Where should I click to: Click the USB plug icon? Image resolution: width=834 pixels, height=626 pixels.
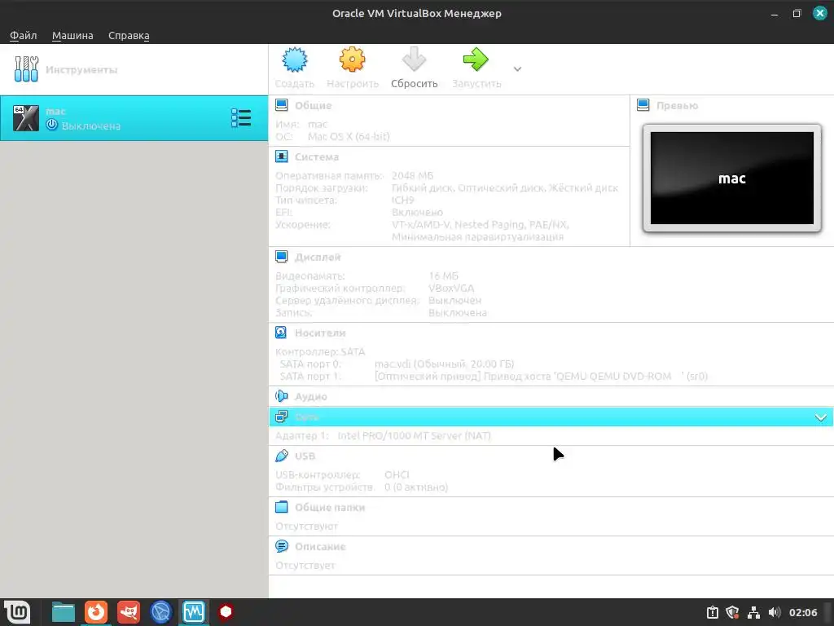[281, 456]
